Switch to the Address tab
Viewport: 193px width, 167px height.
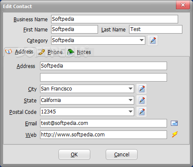(20, 52)
